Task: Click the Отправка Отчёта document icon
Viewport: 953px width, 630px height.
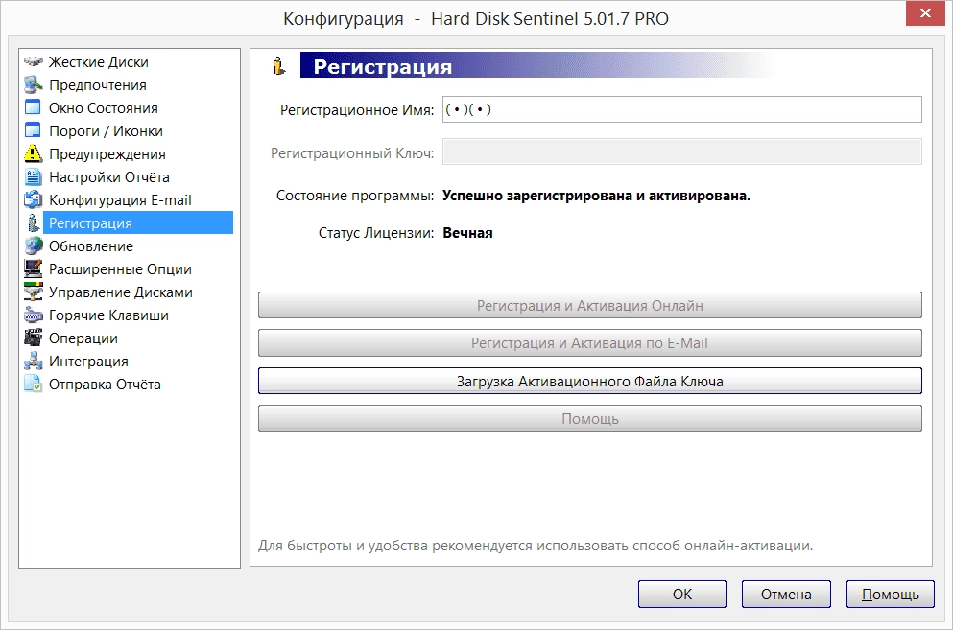Action: [33, 385]
